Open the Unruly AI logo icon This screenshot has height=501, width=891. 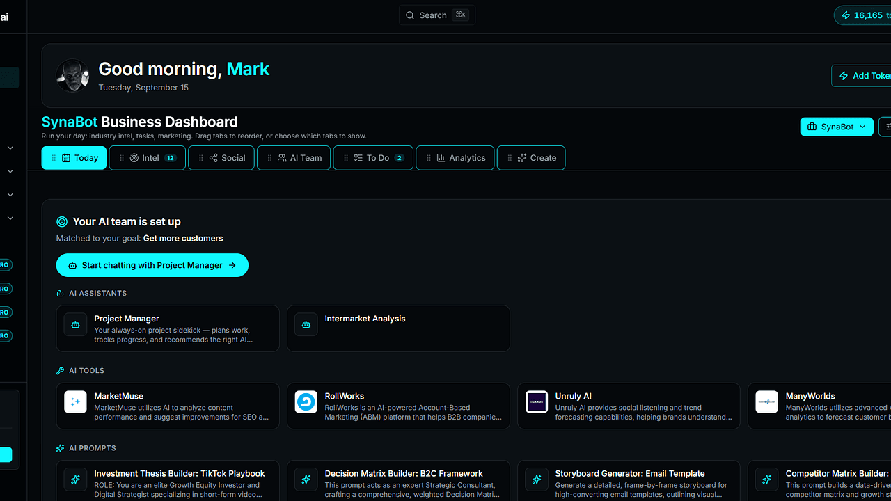536,401
